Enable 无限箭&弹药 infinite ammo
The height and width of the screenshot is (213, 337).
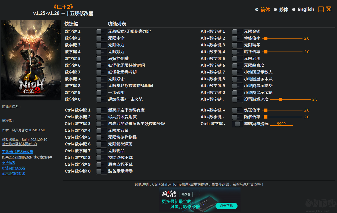tap(101, 144)
